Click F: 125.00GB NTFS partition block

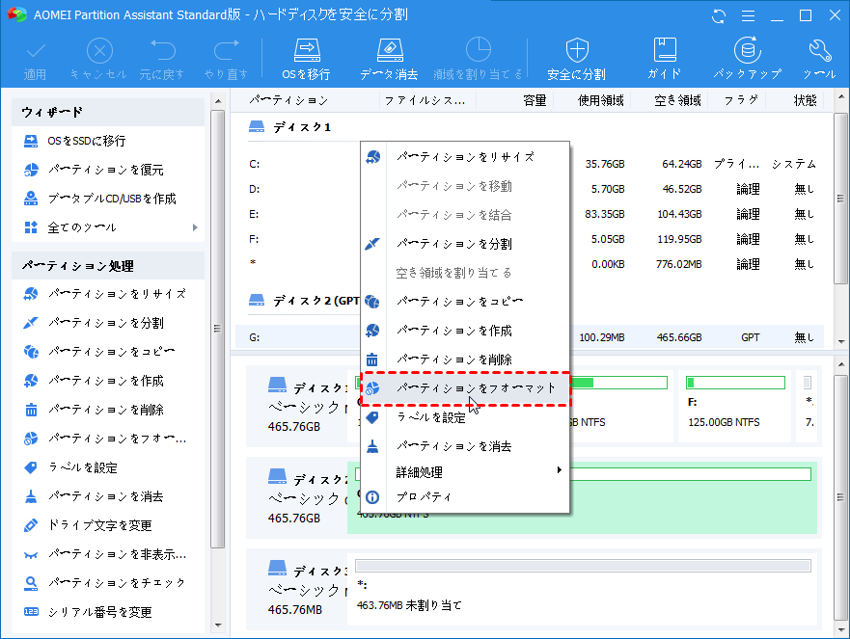pos(734,406)
